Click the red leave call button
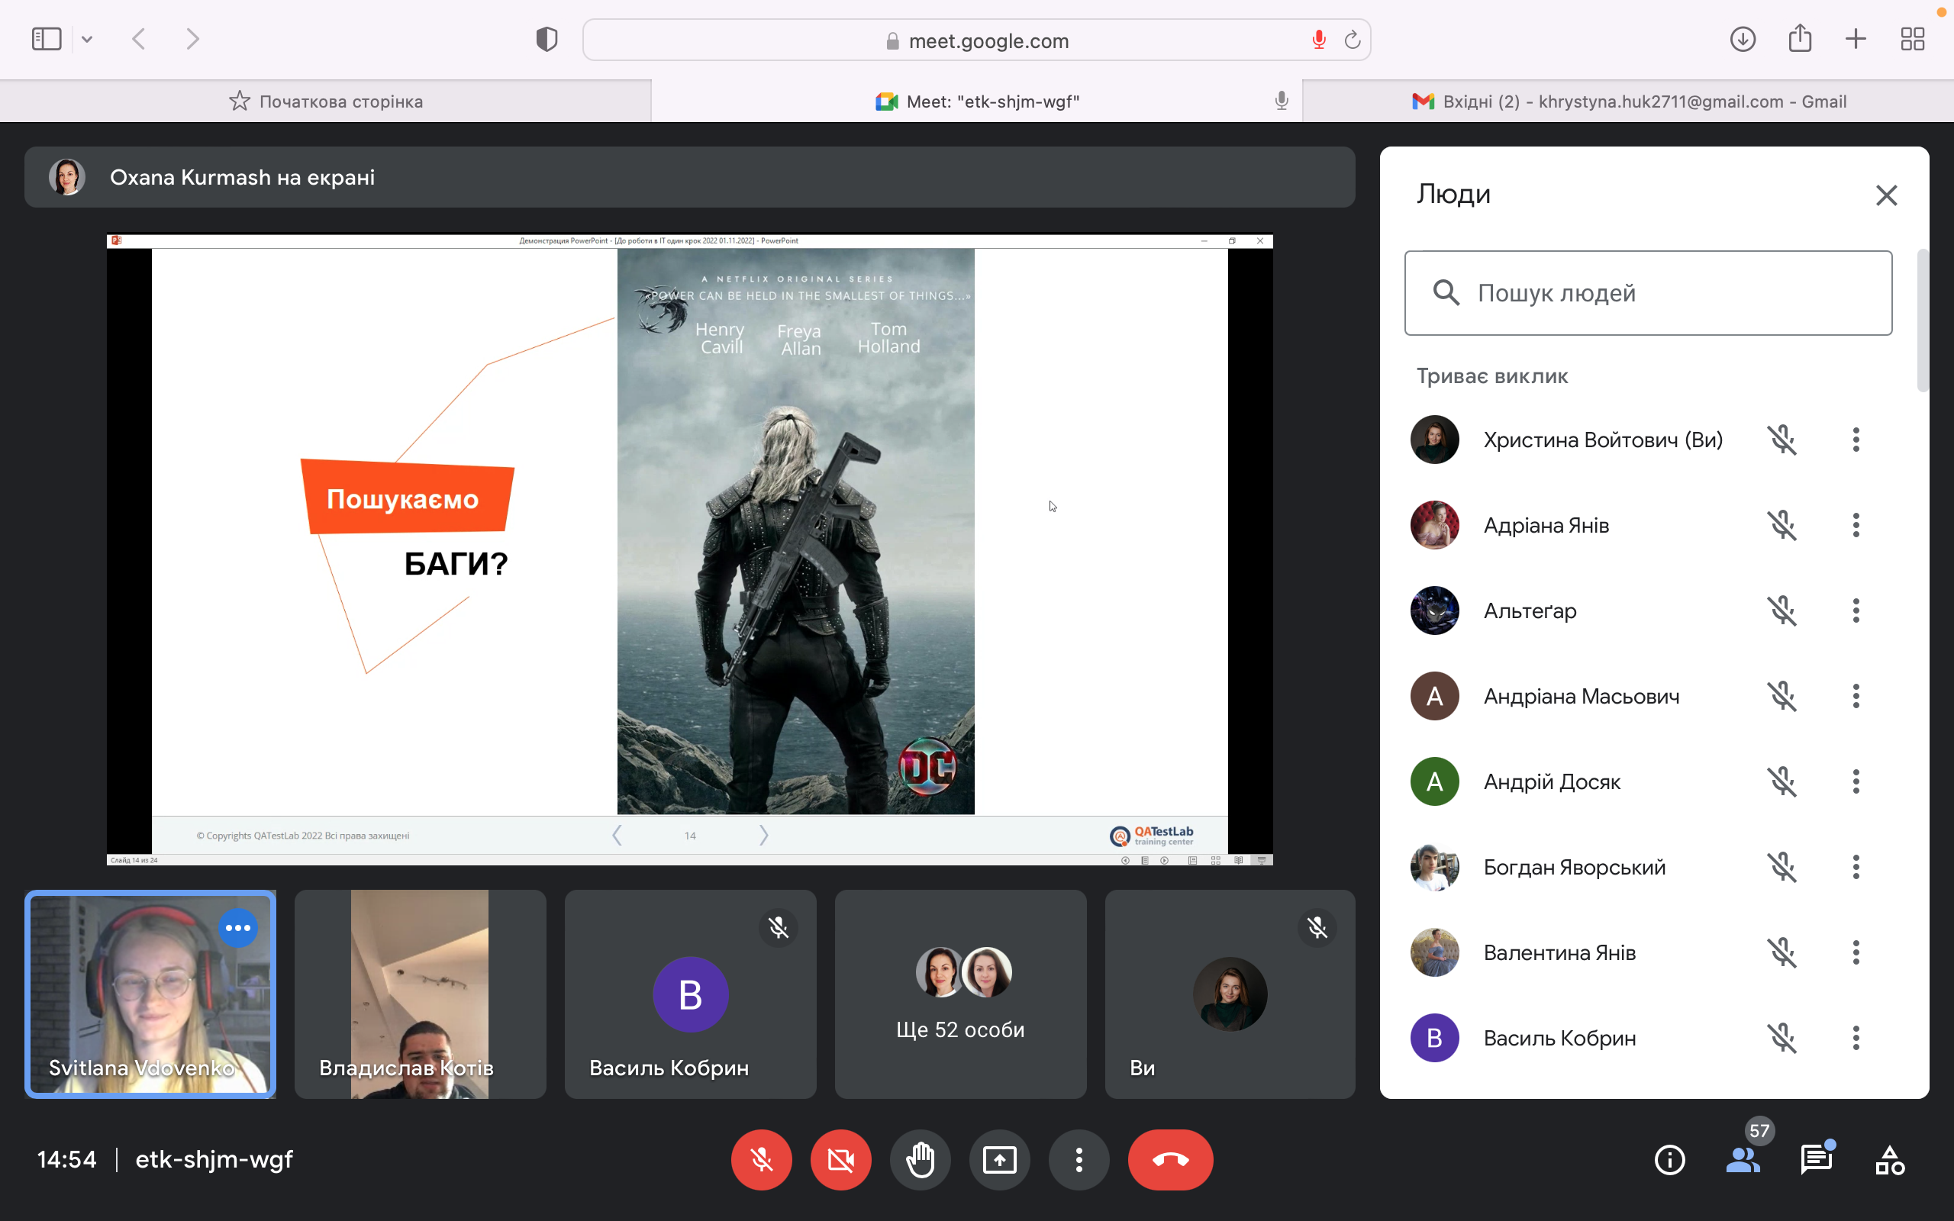Viewport: 1954px width, 1221px height. pos(1170,1160)
